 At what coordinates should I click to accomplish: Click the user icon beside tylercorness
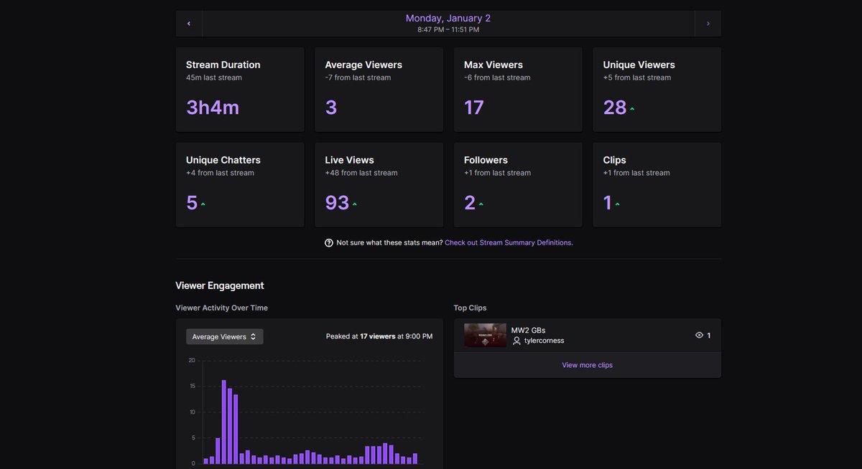pyautogui.click(x=516, y=341)
